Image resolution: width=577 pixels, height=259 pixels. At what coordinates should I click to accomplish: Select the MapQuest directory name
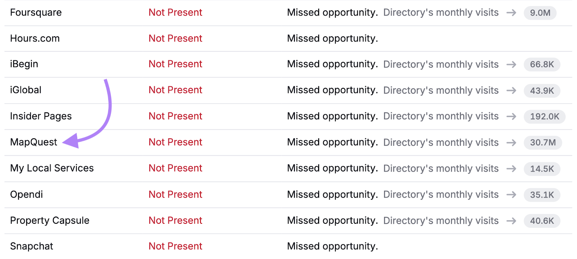click(x=33, y=142)
